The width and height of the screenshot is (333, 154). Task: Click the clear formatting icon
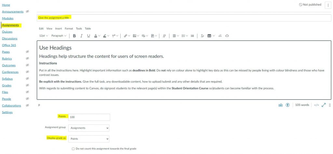click(202, 36)
